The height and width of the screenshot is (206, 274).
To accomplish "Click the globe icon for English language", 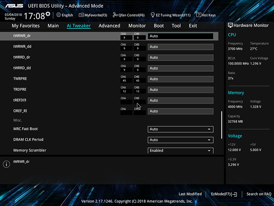I will (x=59, y=15).
